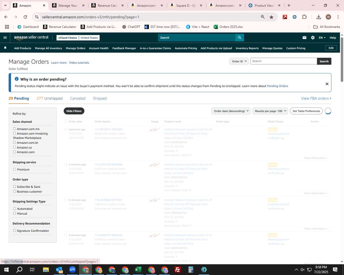The width and height of the screenshot is (344, 275).
Task: Open the Chrome three-dot menu
Action: tap(338, 17)
